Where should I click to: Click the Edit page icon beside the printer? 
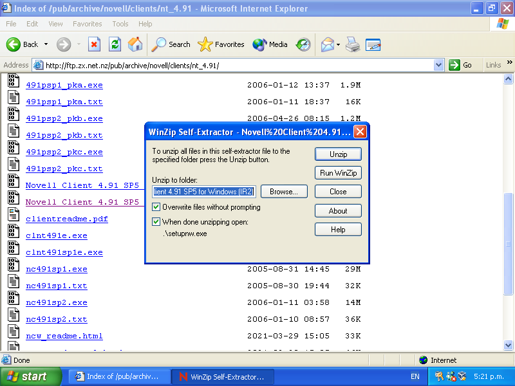pyautogui.click(x=373, y=44)
